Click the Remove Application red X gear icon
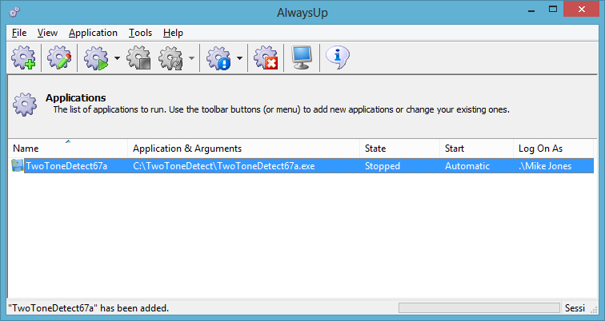605x321 pixels. tap(266, 57)
